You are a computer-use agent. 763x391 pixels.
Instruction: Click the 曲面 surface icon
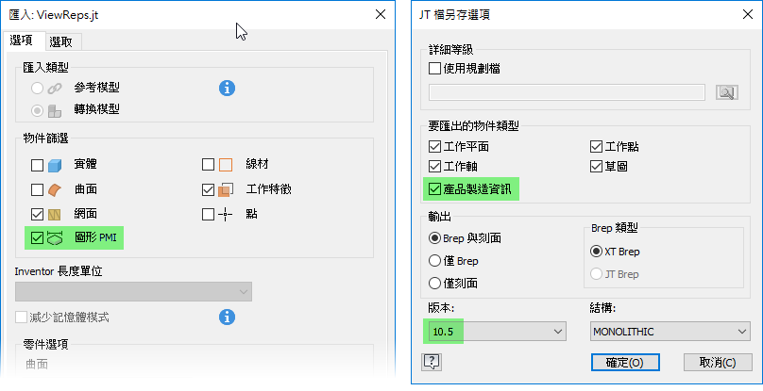coord(55,189)
